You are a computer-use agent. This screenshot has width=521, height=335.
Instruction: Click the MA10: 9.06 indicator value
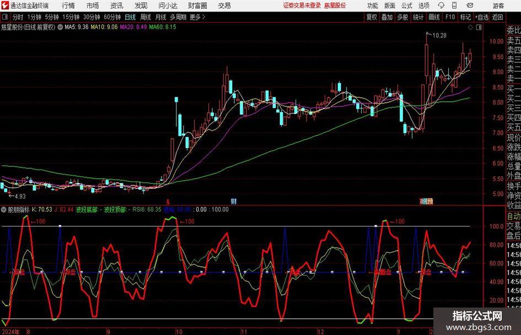point(104,27)
